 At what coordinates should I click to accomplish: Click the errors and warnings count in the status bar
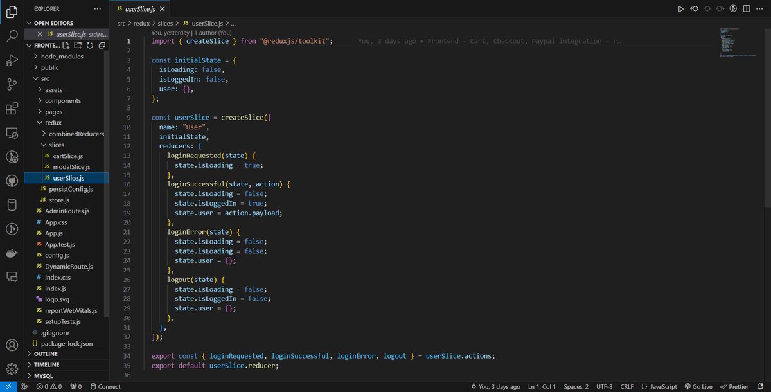point(49,386)
